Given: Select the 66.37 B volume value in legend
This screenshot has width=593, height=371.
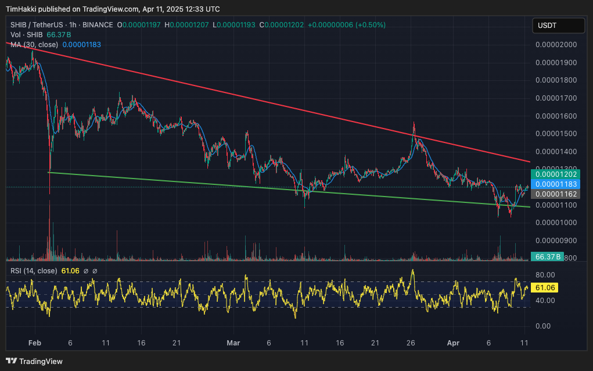Looking at the screenshot, I should 59,35.
